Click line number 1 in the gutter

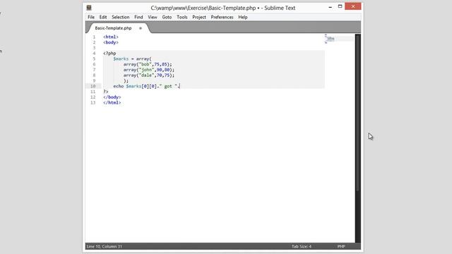94,37
